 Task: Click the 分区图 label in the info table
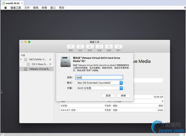click(x=64, y=106)
